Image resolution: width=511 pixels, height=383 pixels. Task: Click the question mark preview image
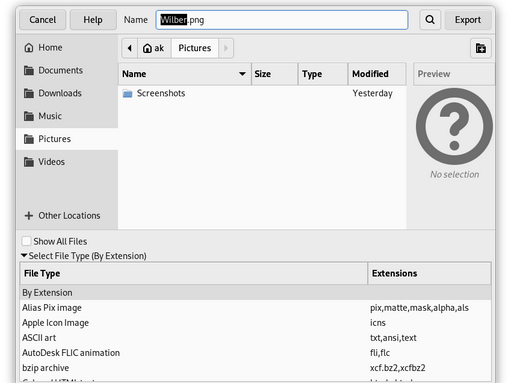(x=454, y=126)
